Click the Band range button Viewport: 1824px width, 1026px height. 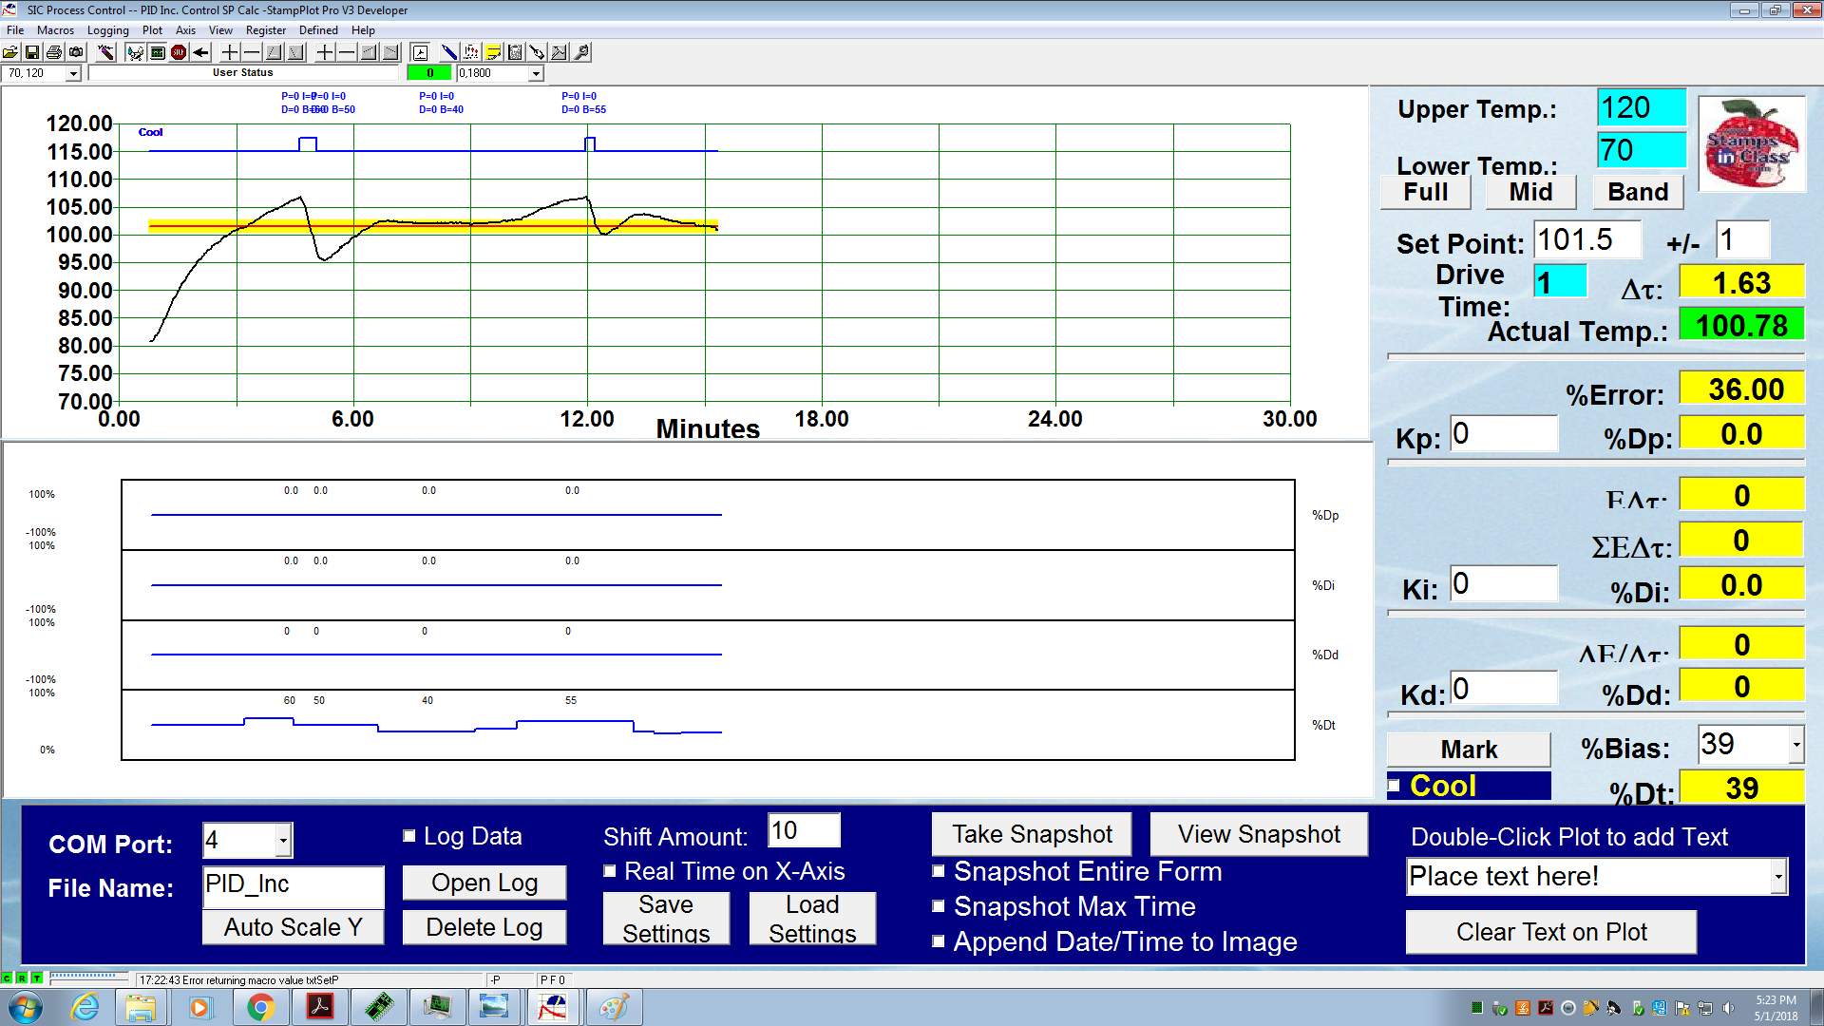1638,192
